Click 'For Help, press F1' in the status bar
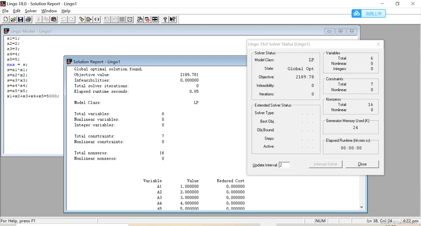 point(18,221)
